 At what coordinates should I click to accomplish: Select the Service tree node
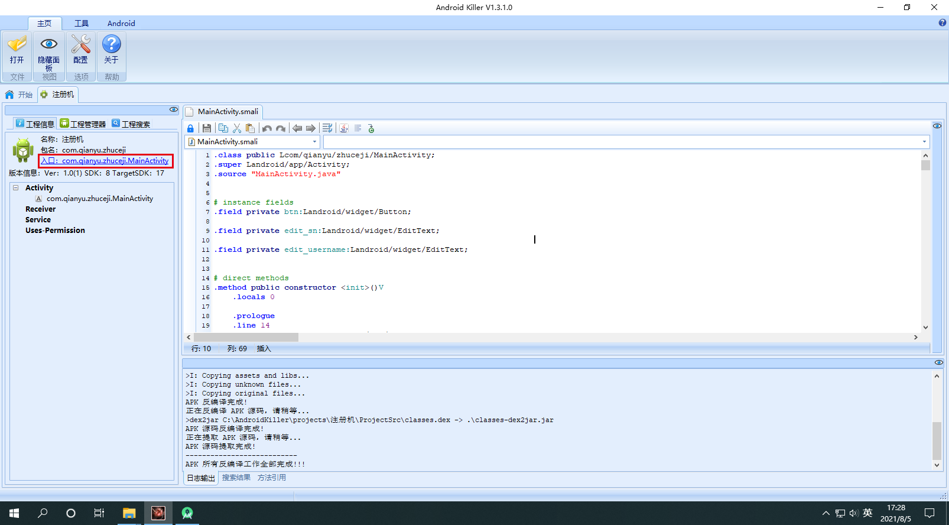coord(38,220)
